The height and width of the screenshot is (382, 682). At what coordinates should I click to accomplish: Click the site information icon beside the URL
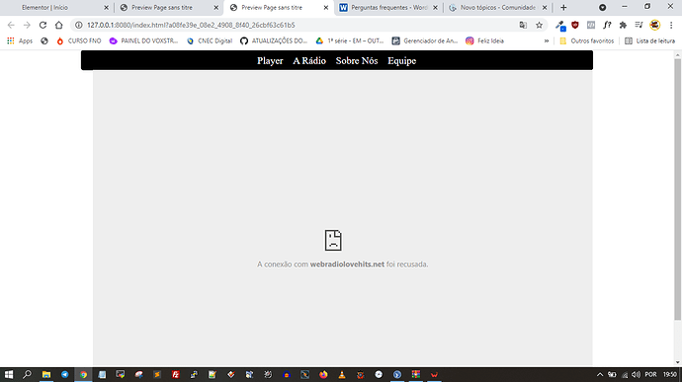click(x=79, y=26)
